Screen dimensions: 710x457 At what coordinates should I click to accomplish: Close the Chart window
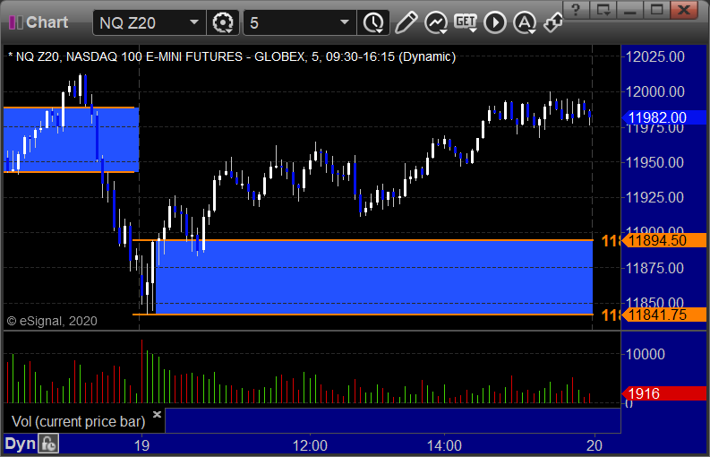[x=684, y=10]
